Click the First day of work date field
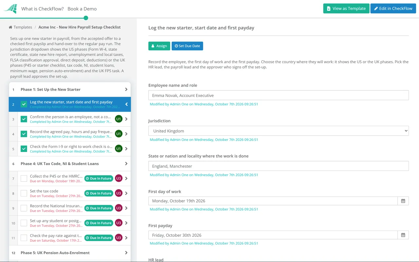The image size is (419, 262). [273, 201]
